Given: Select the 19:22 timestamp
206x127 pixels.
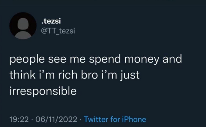Looking at the screenshot, I should point(19,119).
